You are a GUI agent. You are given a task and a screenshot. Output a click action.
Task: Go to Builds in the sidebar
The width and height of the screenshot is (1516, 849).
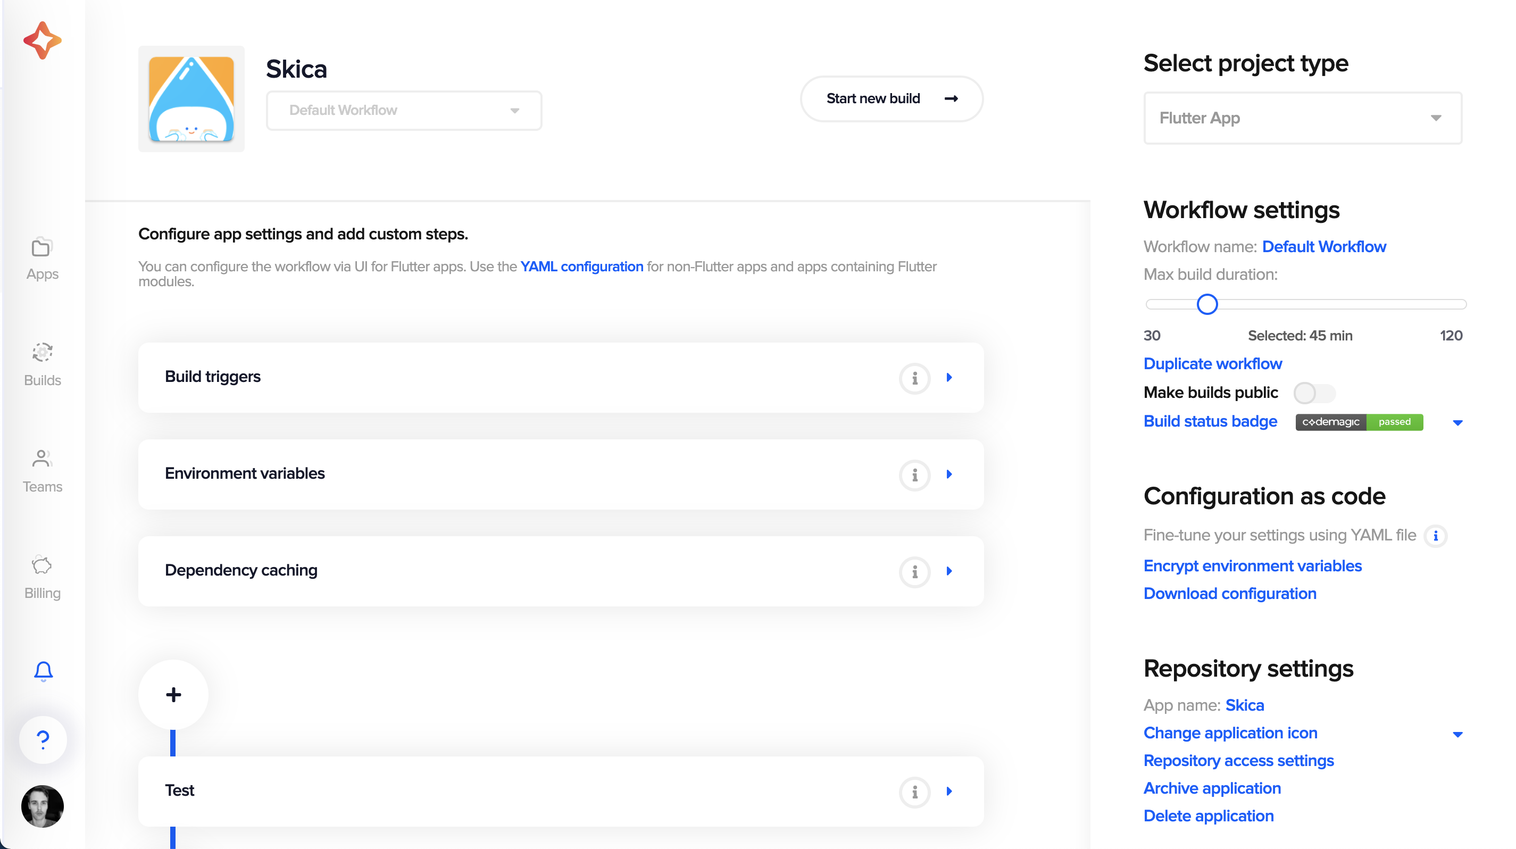tap(43, 365)
